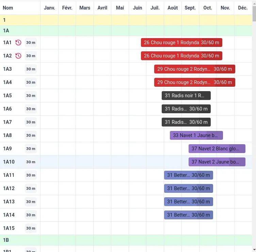Click the 30 m badge on row 1A3
The width and height of the screenshot is (256, 252).
tap(31, 69)
